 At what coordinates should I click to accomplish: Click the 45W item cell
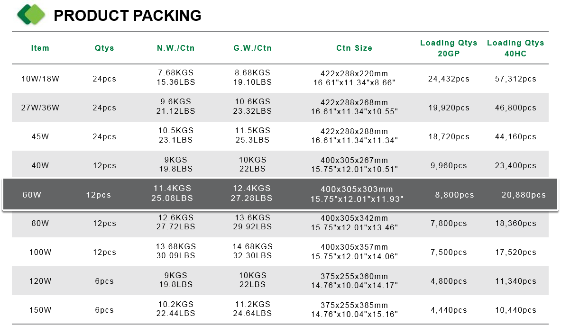(x=40, y=136)
